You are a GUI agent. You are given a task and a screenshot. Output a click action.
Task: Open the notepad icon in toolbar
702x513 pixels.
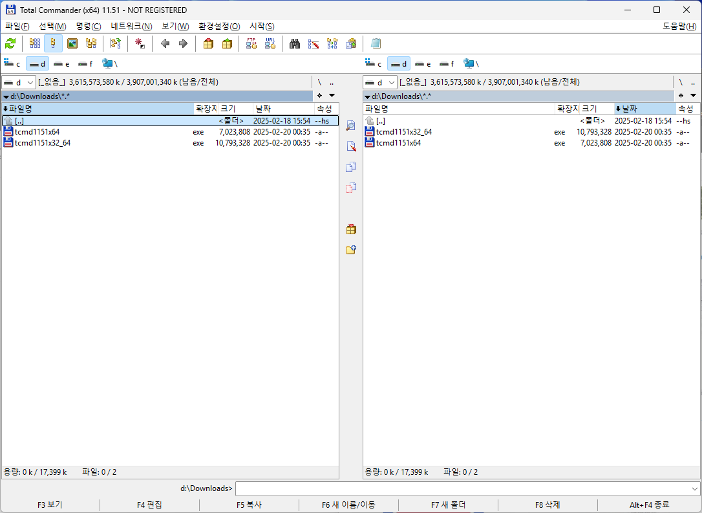tap(376, 43)
